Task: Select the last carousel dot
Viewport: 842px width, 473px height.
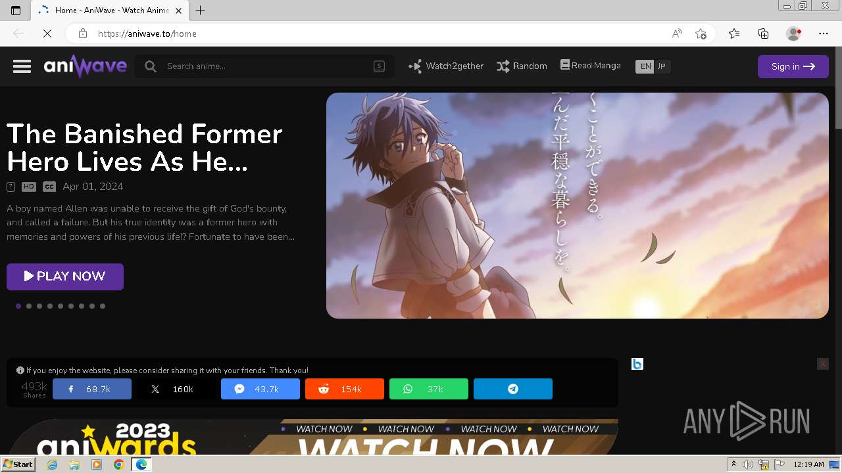Action: 103,306
